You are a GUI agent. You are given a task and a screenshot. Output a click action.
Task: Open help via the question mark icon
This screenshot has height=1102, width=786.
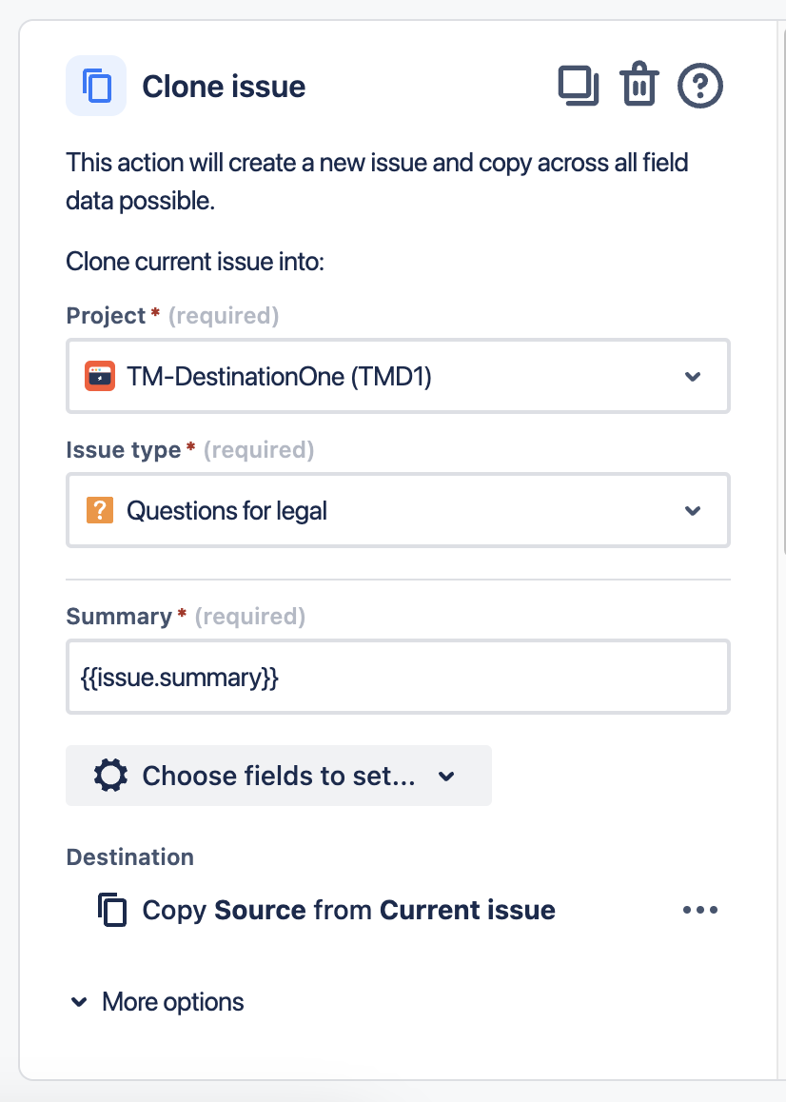(x=700, y=87)
